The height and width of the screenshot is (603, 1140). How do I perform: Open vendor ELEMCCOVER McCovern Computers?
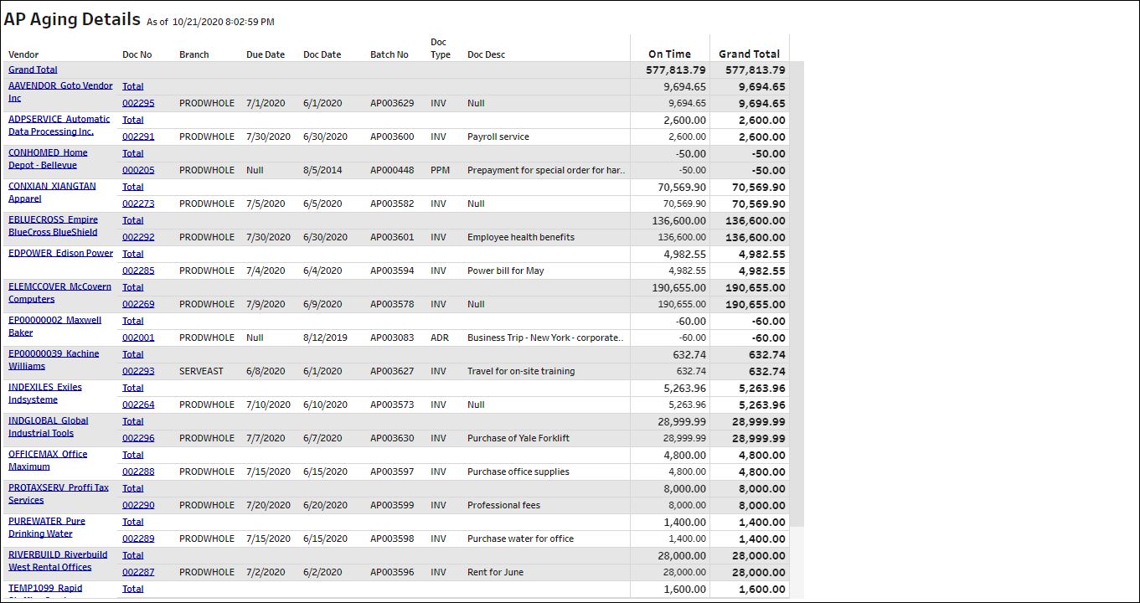coord(59,292)
